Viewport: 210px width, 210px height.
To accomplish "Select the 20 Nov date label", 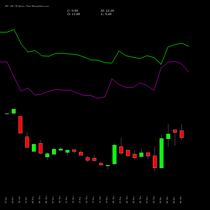I will 113,200.
